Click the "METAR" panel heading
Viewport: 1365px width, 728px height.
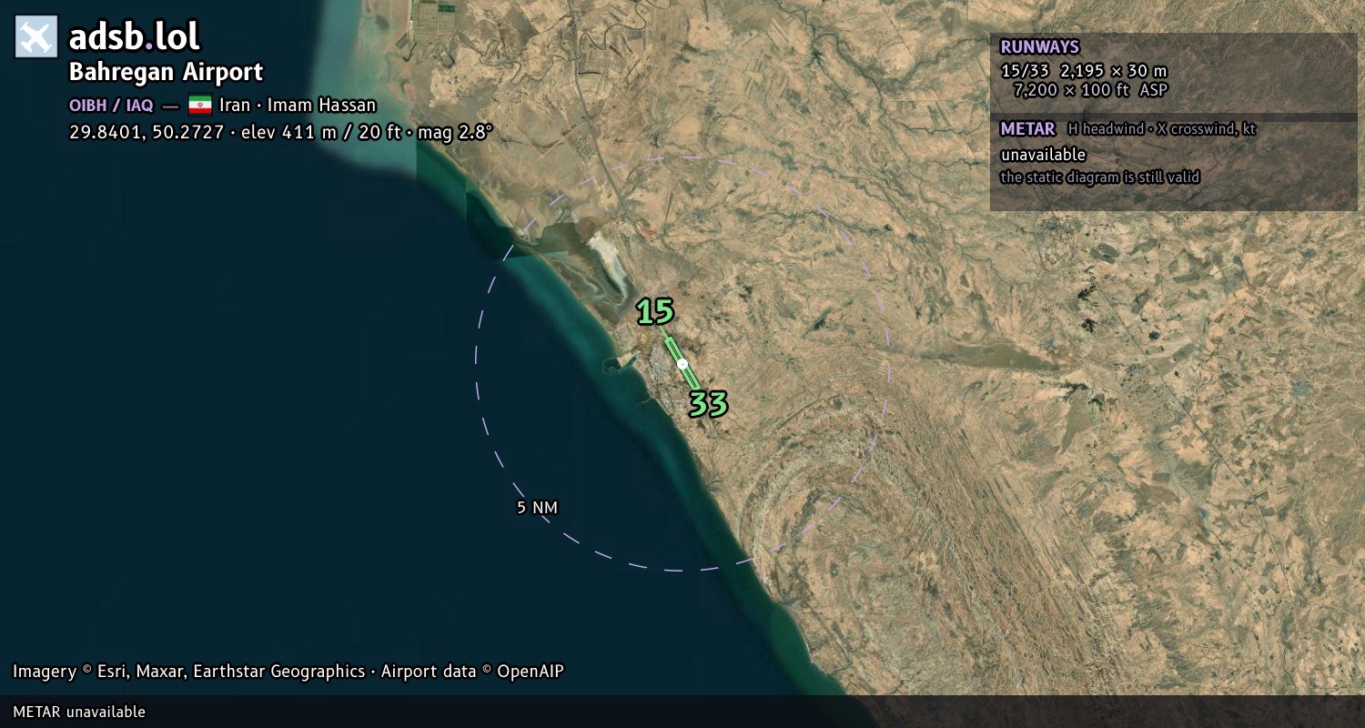pos(1027,129)
